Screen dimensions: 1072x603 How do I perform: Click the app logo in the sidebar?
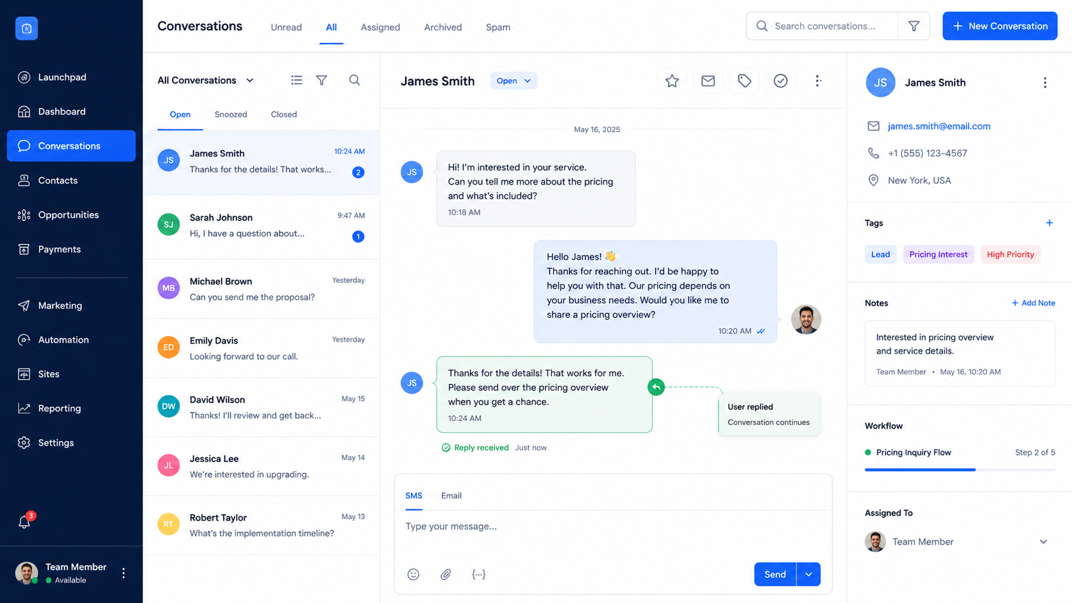tap(26, 28)
